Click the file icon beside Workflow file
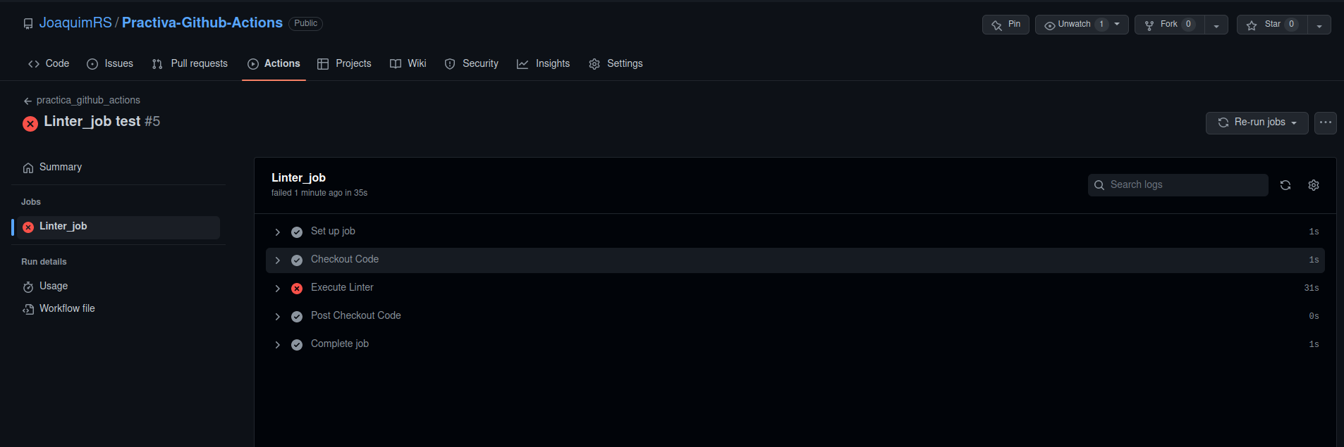The width and height of the screenshot is (1344, 447). pyautogui.click(x=28, y=309)
